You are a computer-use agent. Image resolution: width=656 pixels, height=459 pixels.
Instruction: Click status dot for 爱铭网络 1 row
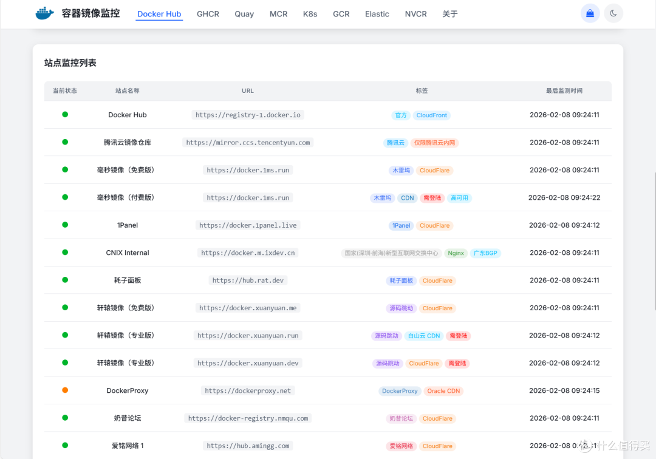coord(65,446)
